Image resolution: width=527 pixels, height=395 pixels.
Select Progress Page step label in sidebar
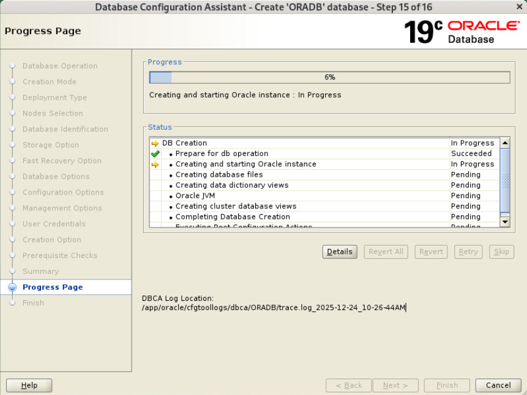(53, 287)
